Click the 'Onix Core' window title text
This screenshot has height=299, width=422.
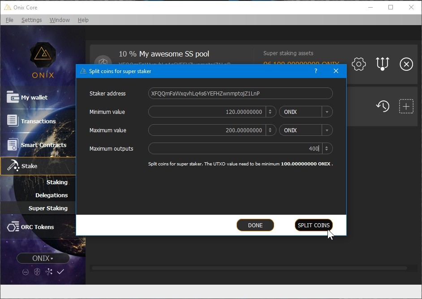(25, 8)
